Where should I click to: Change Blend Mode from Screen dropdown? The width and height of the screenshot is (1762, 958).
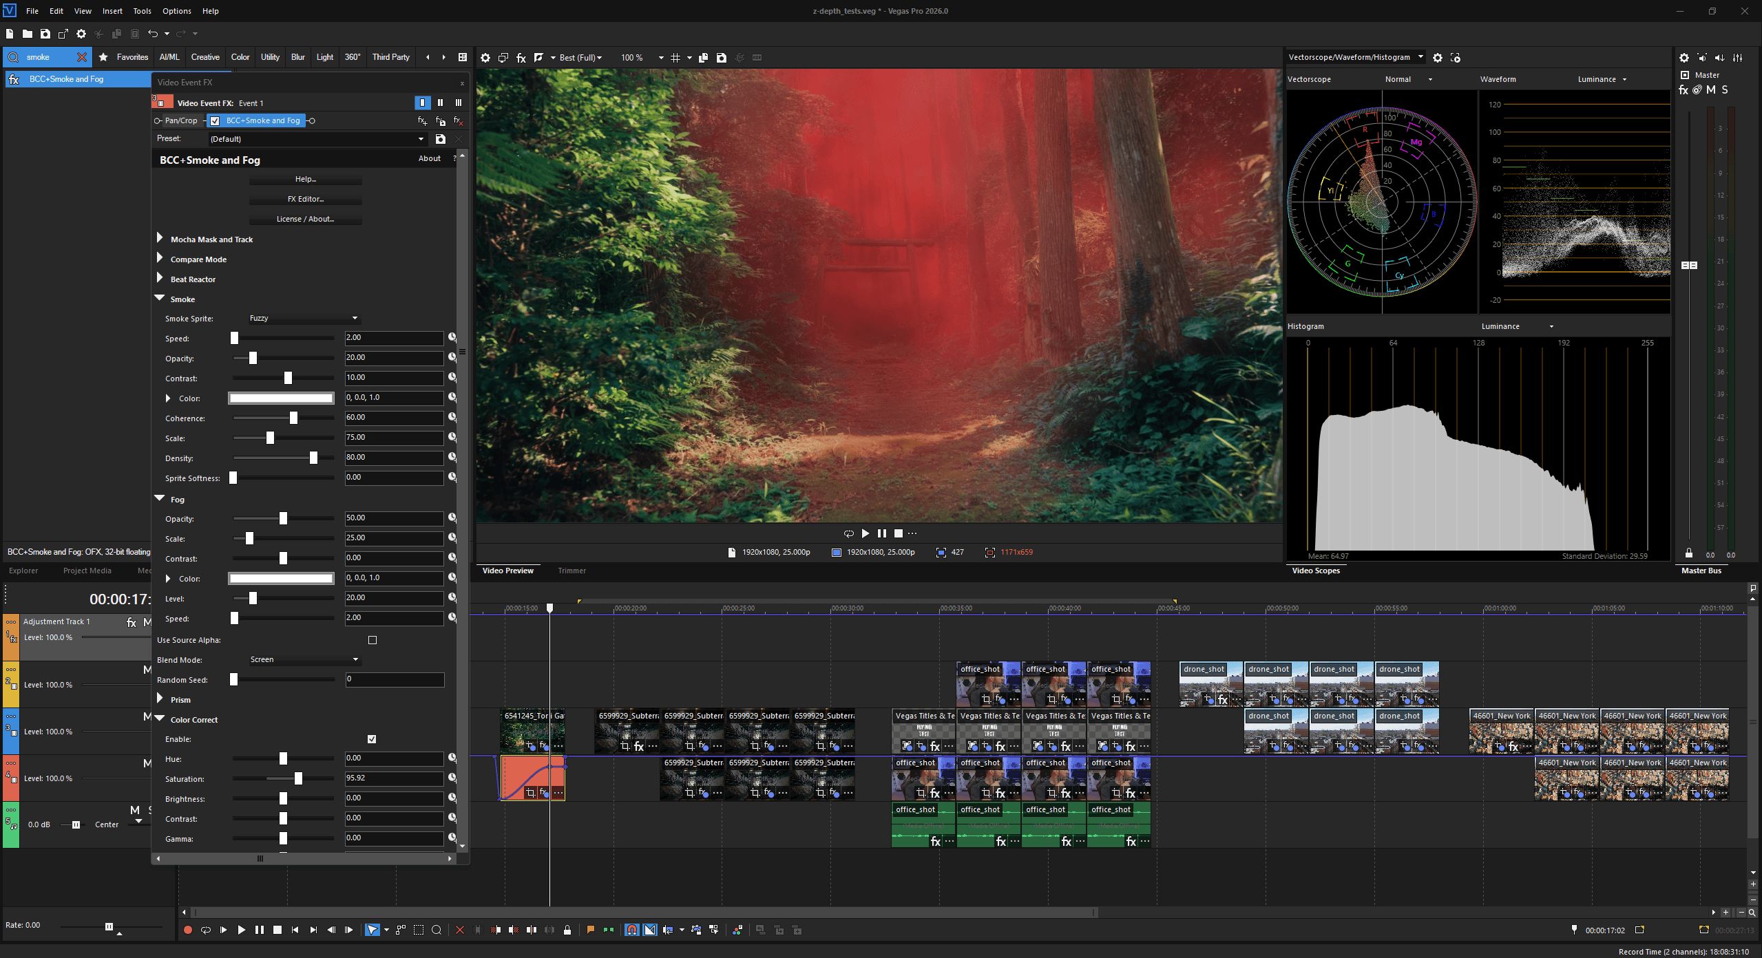tap(303, 659)
